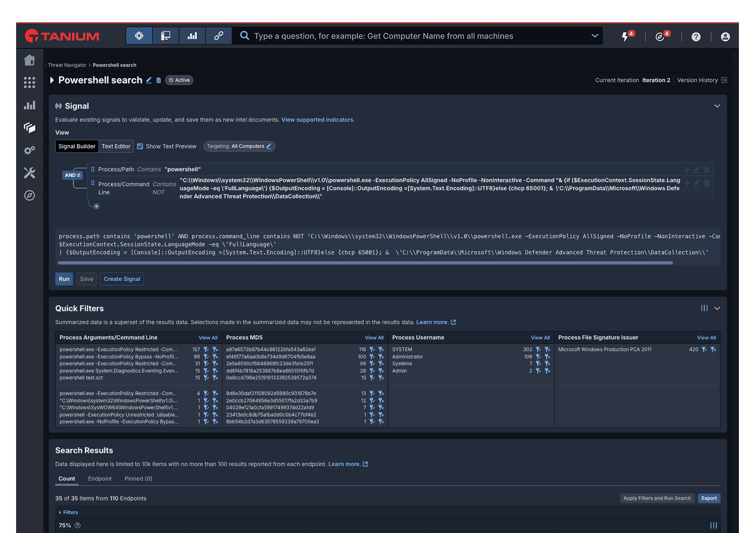
Task: Open lightning bolt alerts with badge 4
Action: click(x=627, y=36)
